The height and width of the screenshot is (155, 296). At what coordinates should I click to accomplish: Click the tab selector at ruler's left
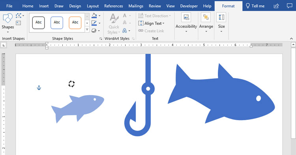4,45
